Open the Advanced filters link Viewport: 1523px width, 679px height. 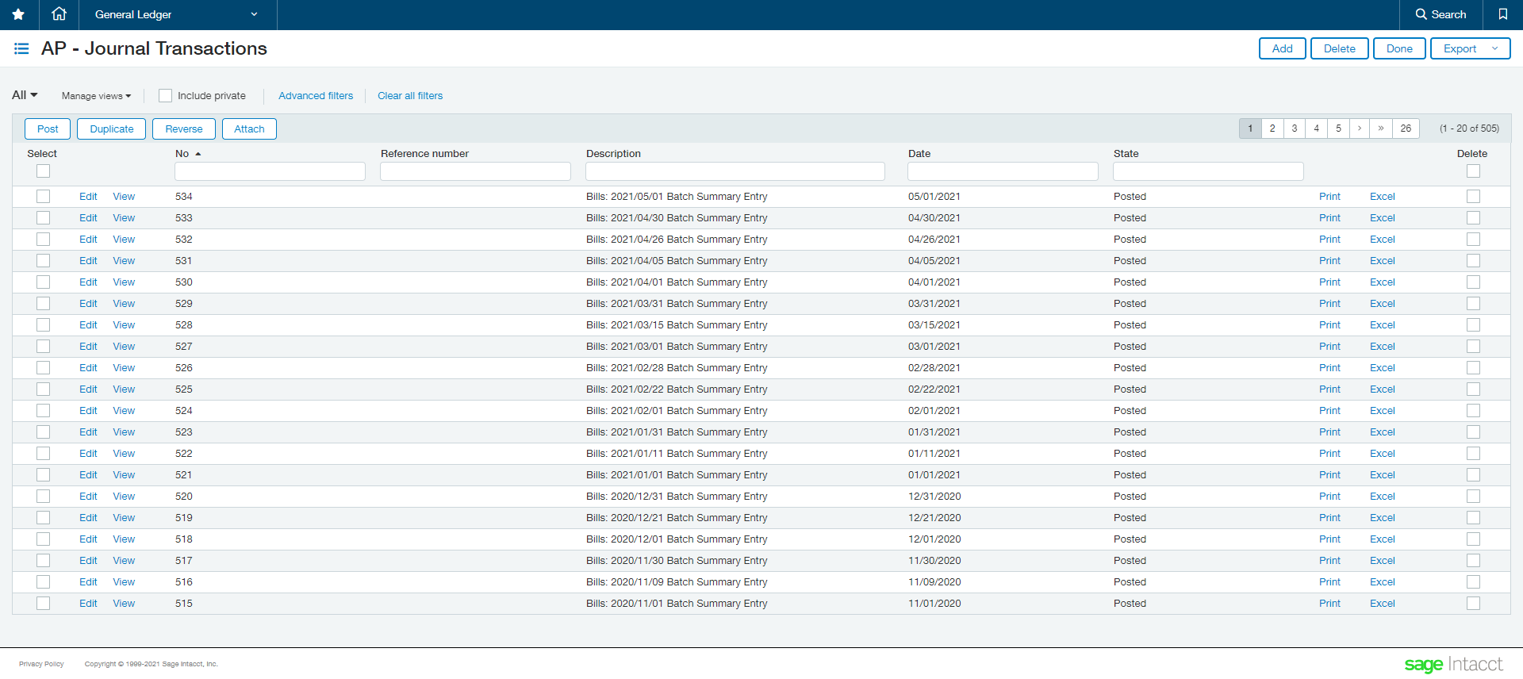click(x=316, y=96)
